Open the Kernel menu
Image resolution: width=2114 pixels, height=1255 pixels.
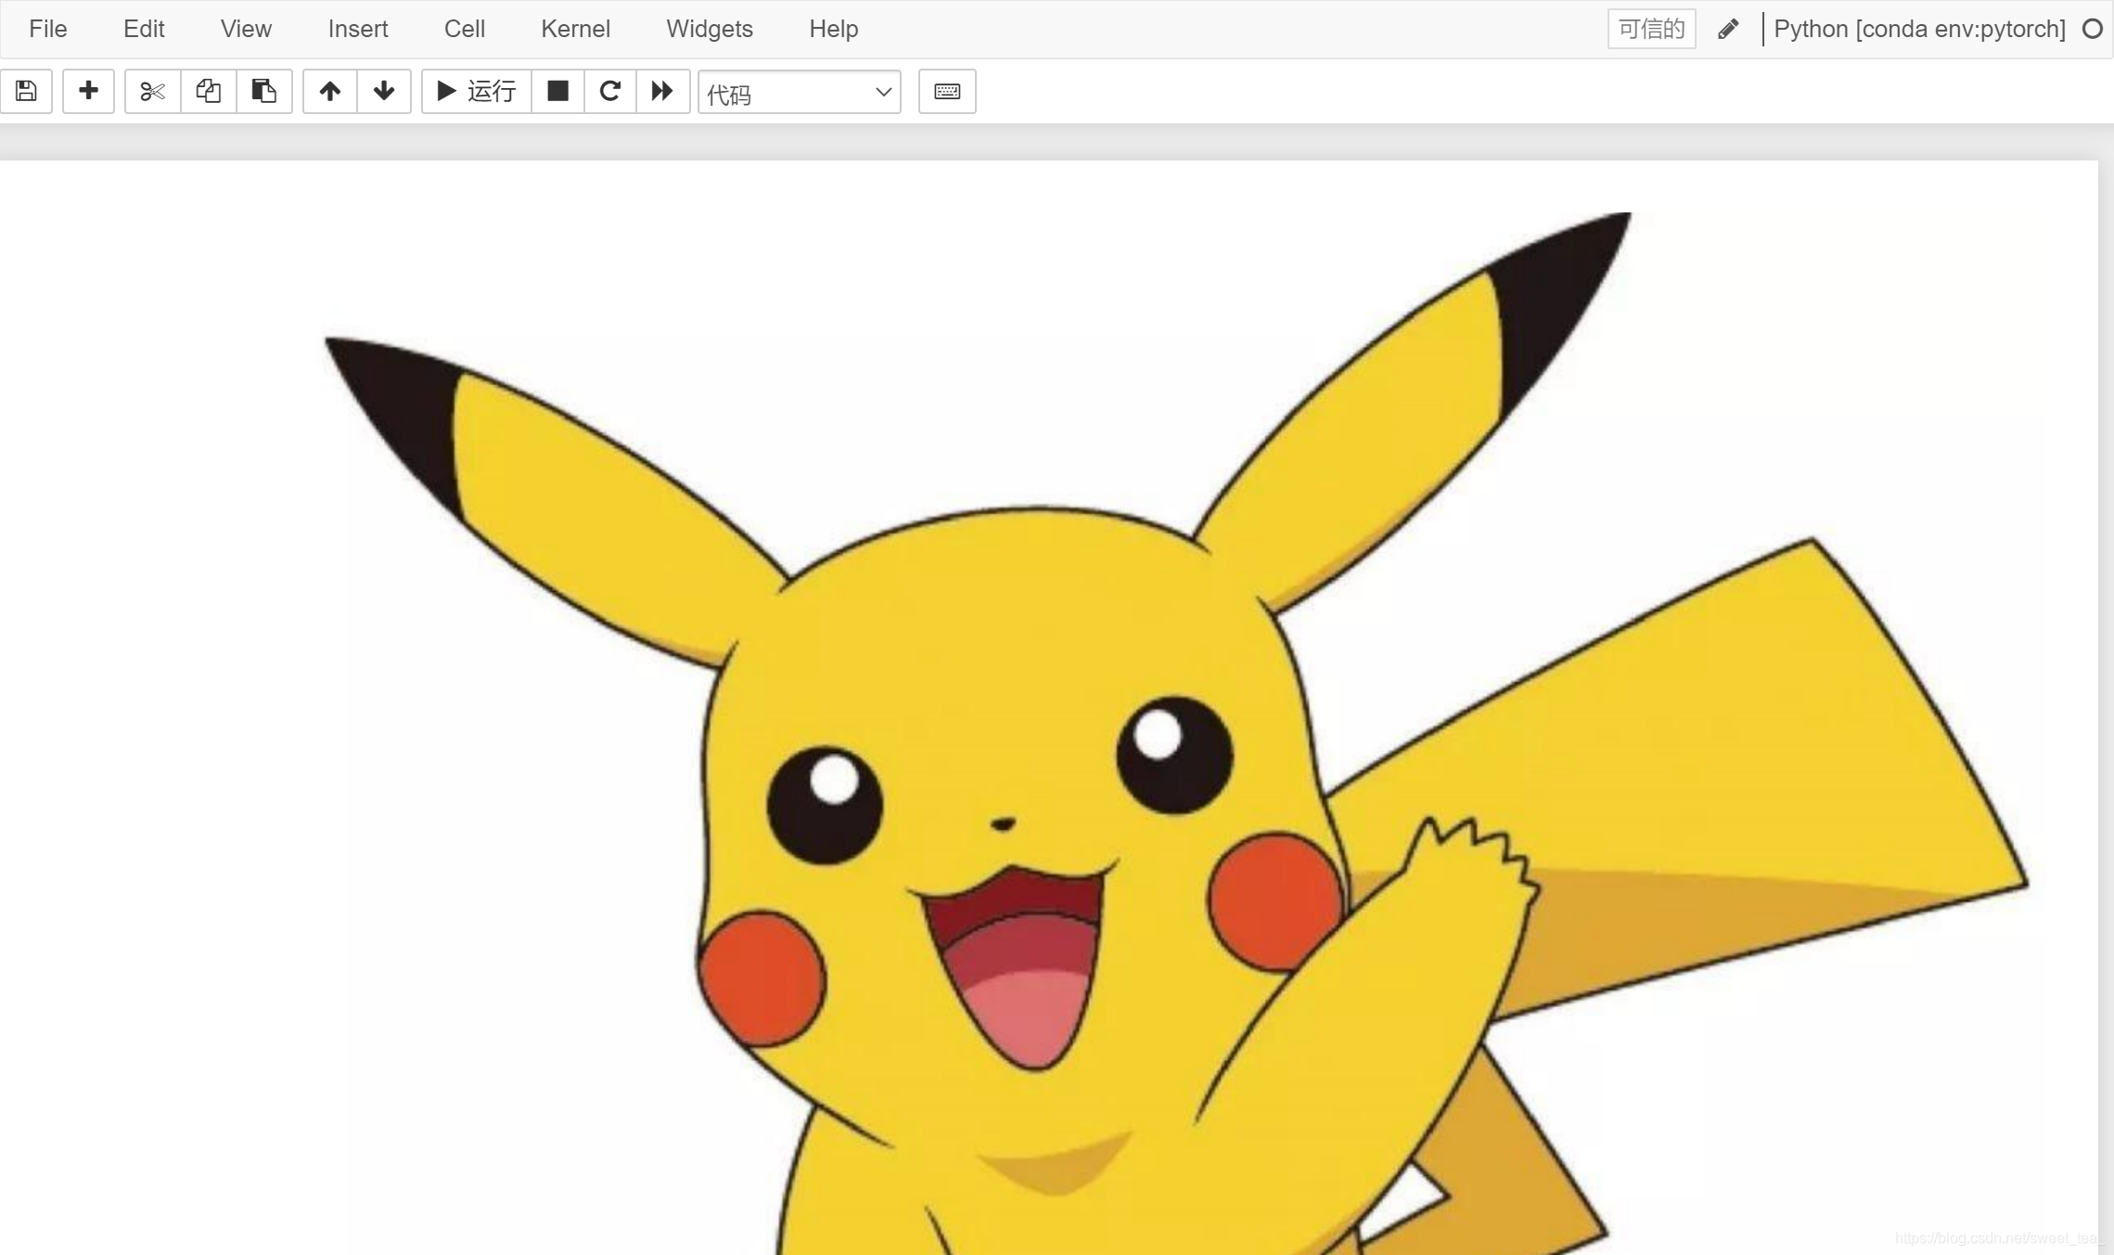point(575,29)
